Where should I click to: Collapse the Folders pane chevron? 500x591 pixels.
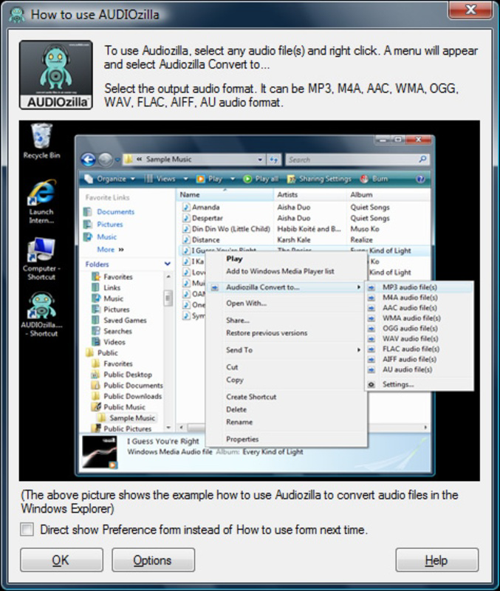coord(168,264)
